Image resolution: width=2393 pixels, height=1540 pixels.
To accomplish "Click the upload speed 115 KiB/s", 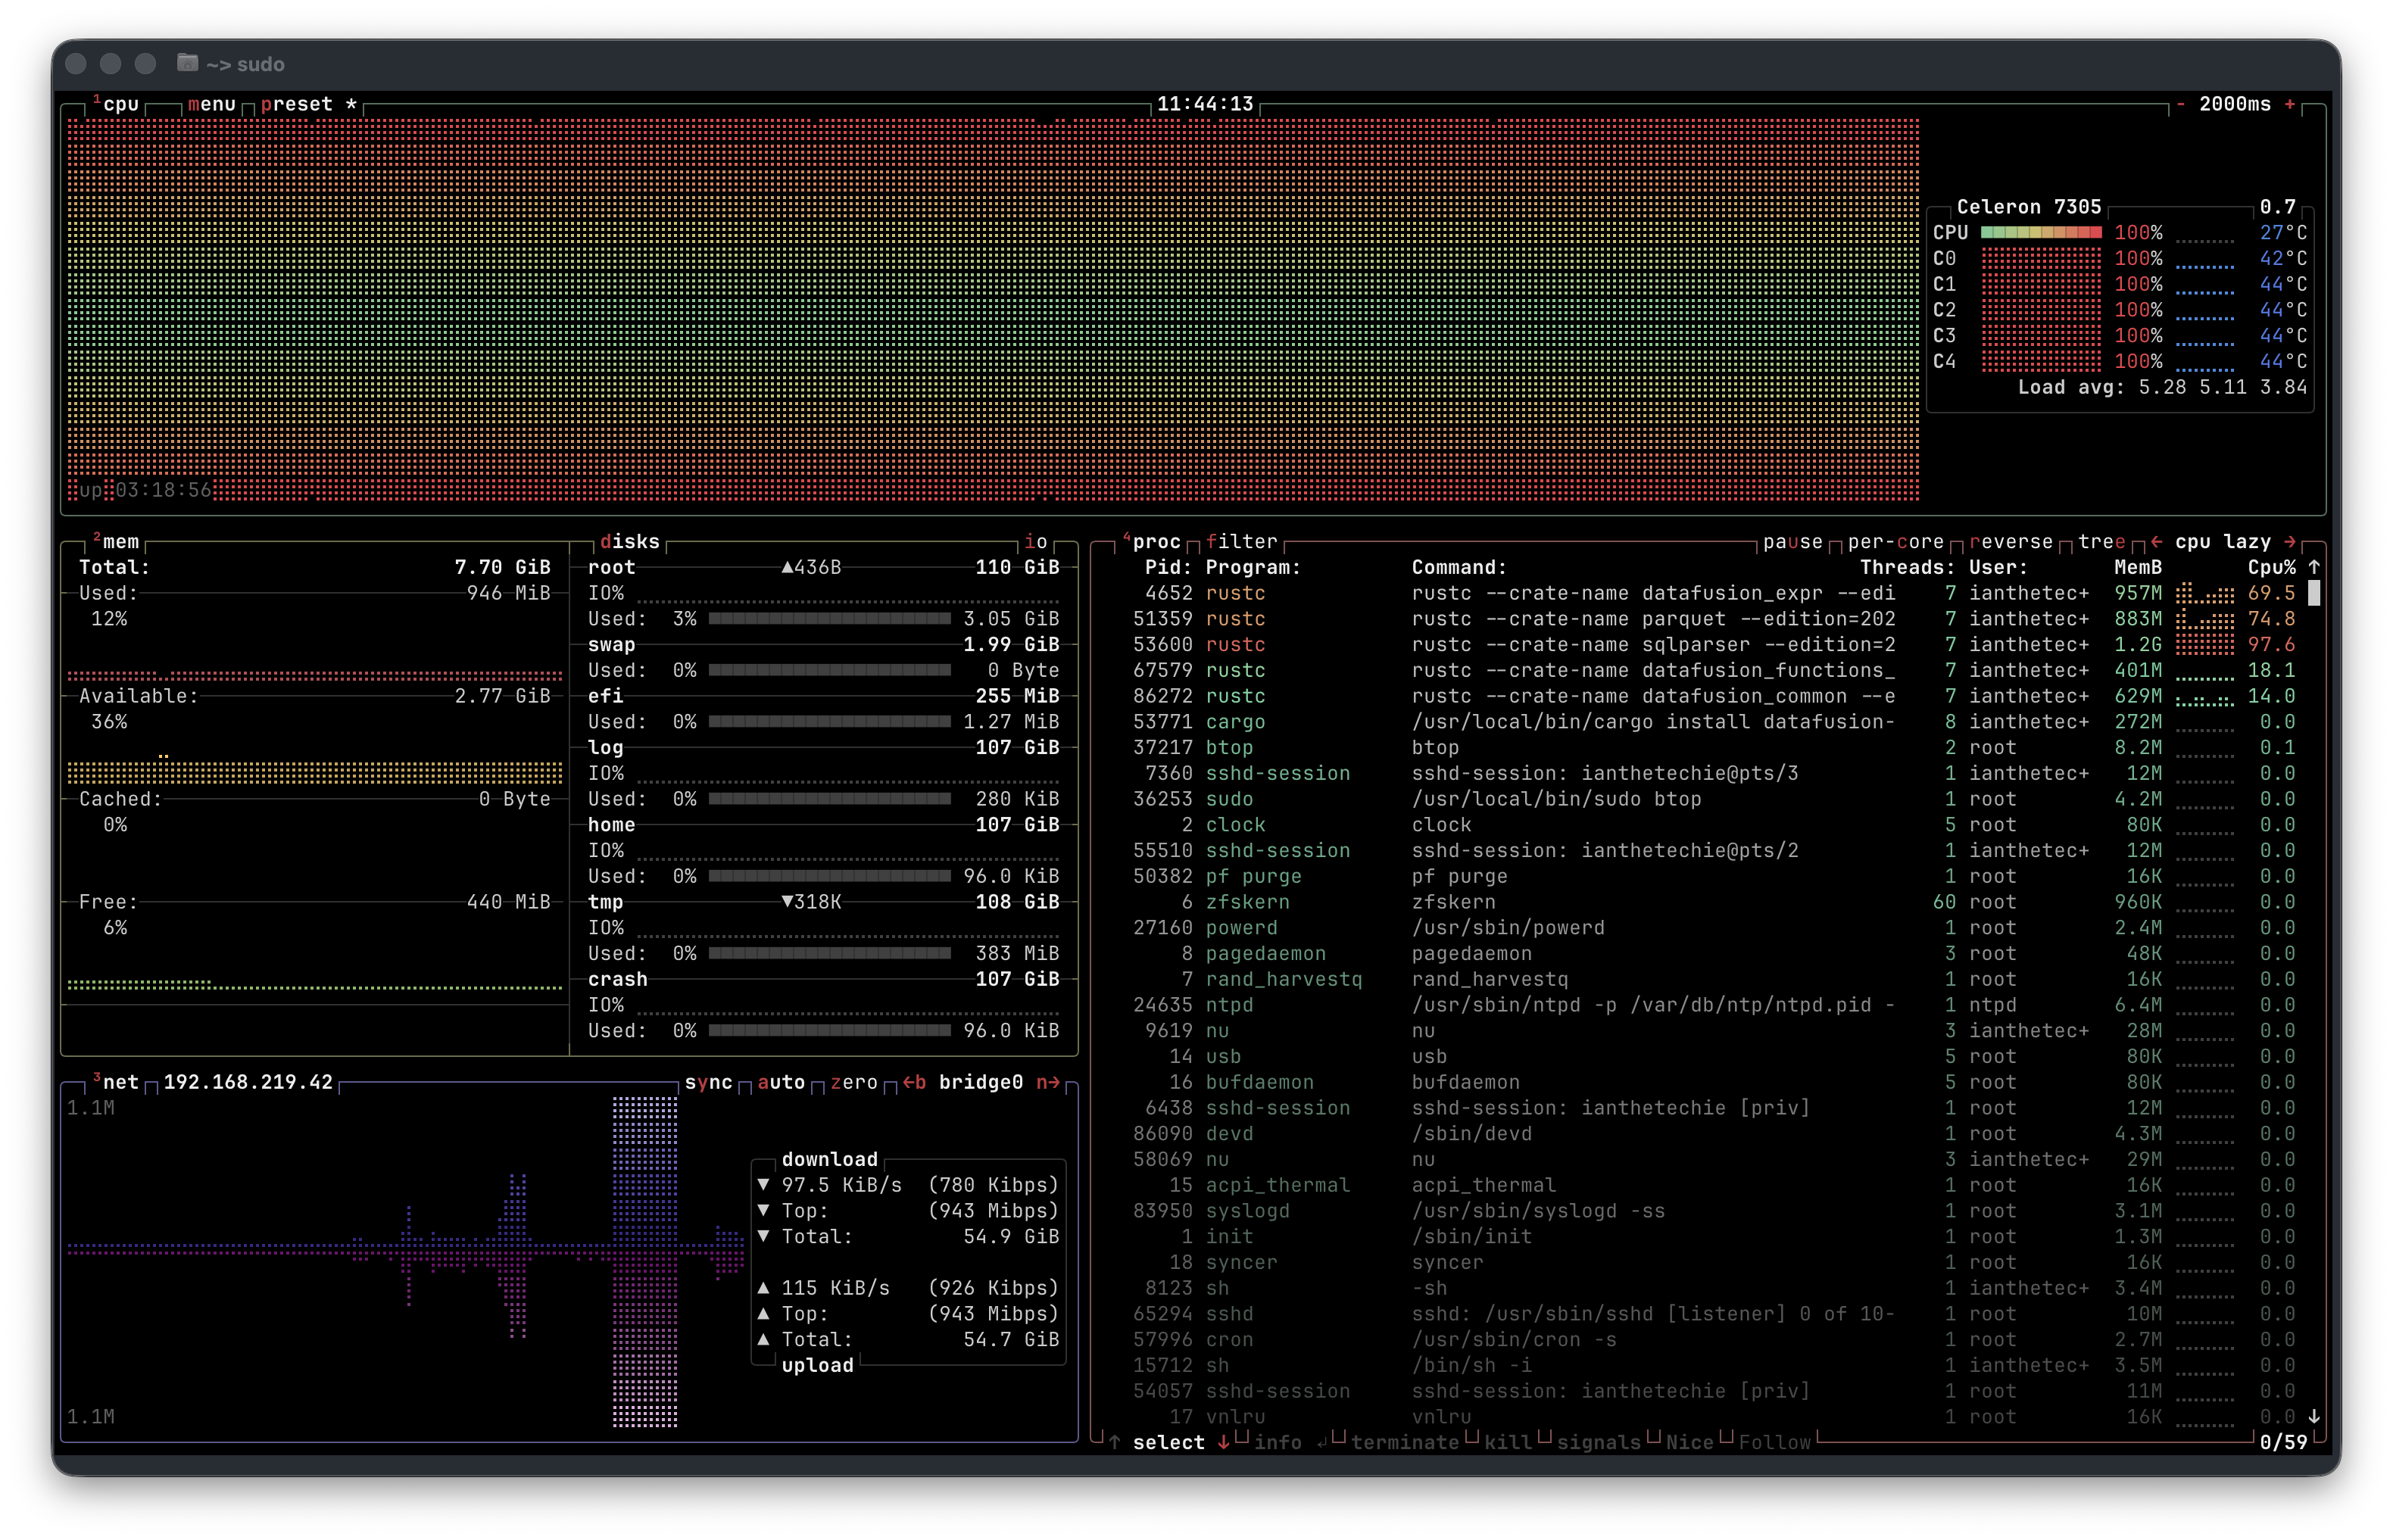I will tap(835, 1288).
